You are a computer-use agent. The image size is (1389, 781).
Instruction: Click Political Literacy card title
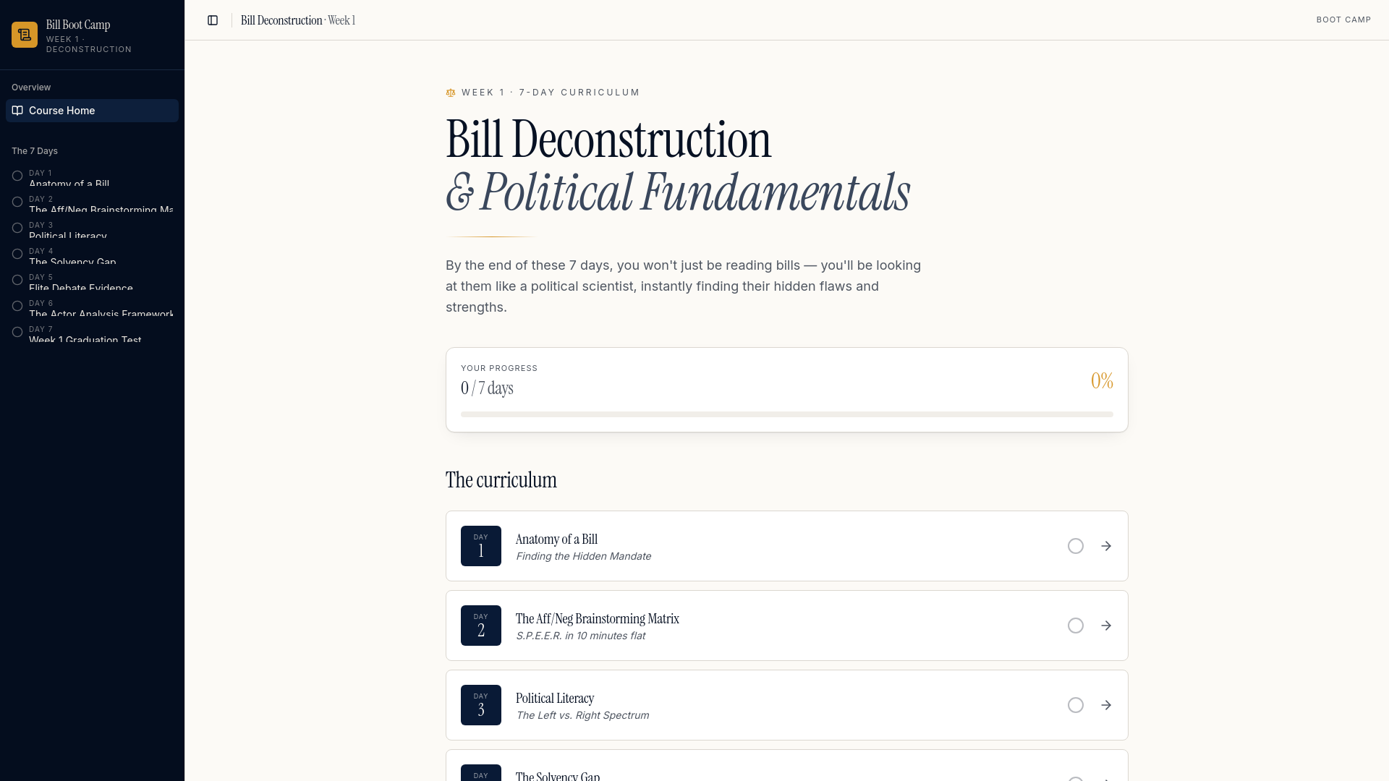(x=555, y=699)
